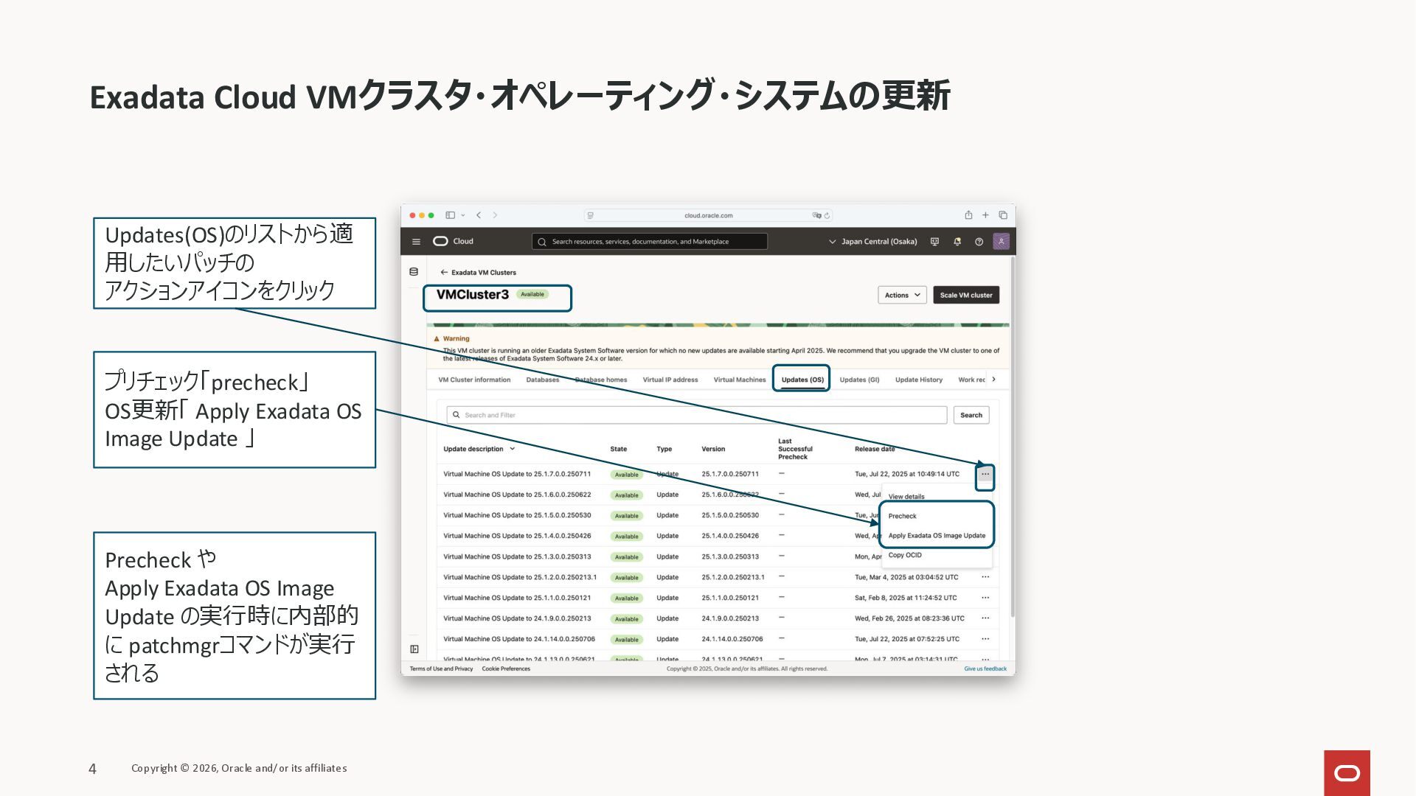Open the Actions dropdown for VMCluster3

tap(902, 295)
